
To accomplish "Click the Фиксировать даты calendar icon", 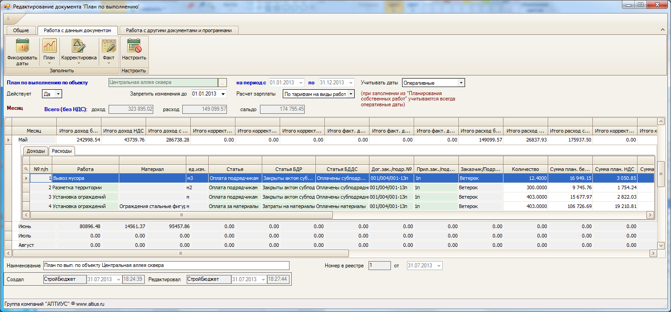I will coord(22,46).
